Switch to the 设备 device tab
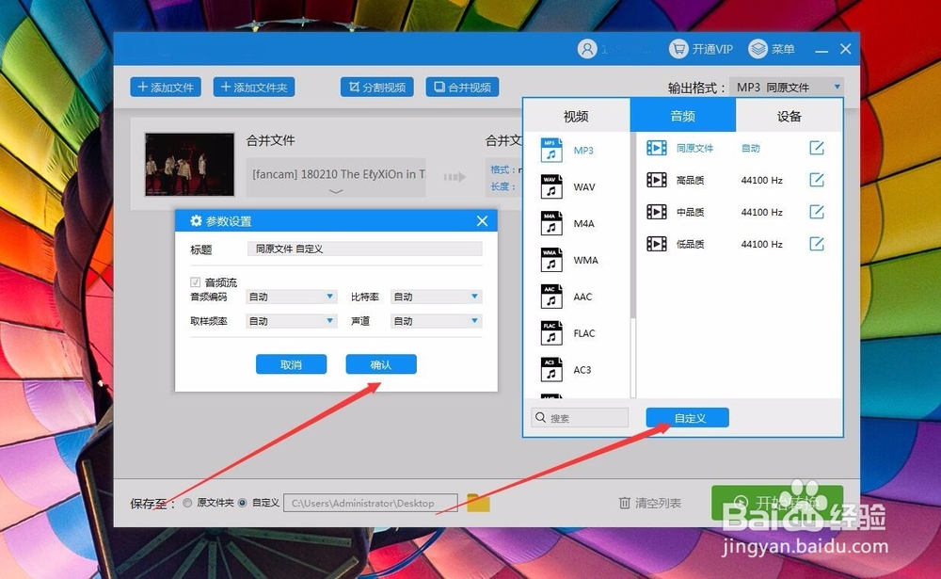941x579 pixels. 790,114
